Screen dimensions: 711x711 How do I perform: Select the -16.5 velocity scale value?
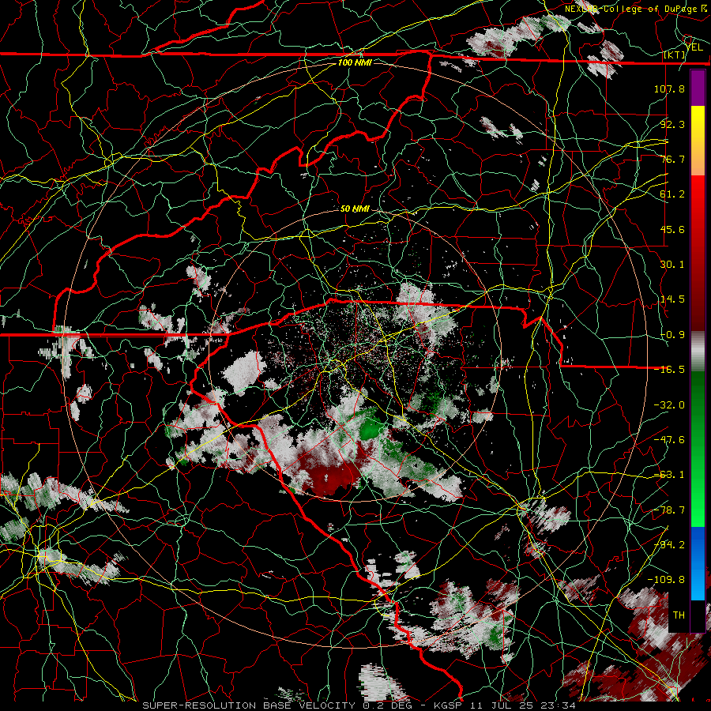[x=669, y=370]
